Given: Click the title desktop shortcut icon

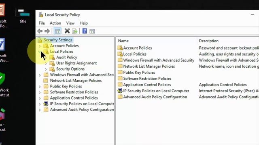Looking at the screenshot, I should coord(23,13).
